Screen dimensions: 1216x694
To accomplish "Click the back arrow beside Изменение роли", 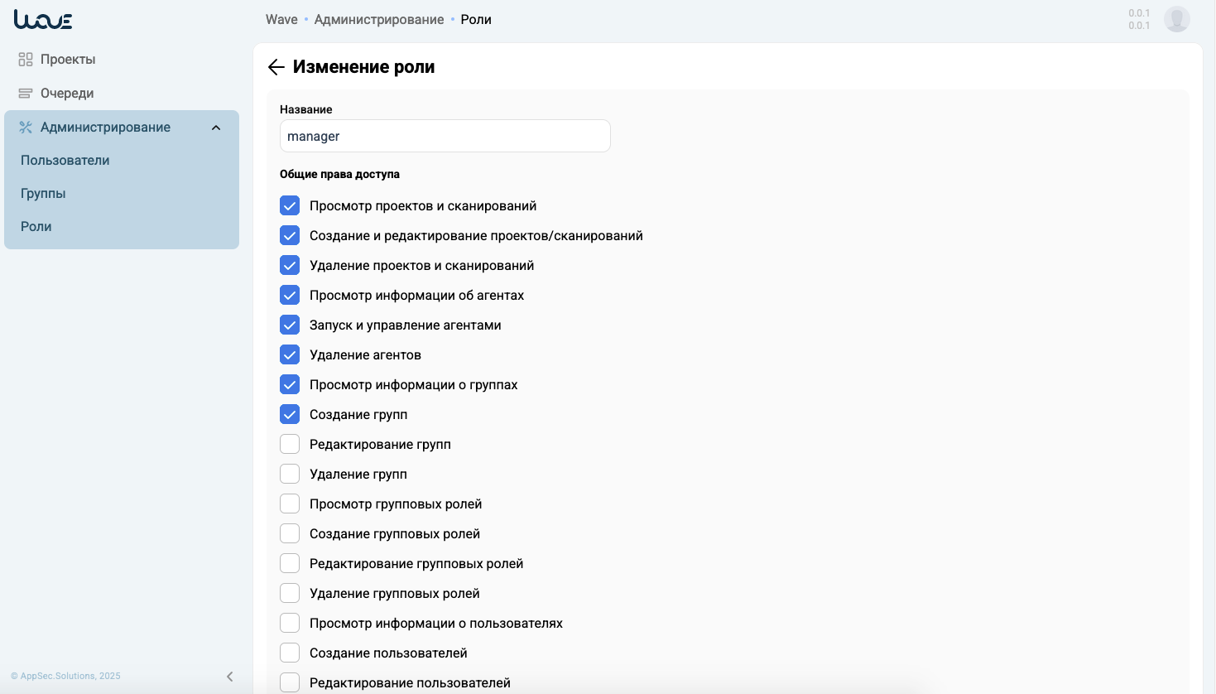I will (276, 67).
